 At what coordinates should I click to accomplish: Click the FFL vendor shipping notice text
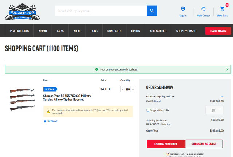pos(90,112)
